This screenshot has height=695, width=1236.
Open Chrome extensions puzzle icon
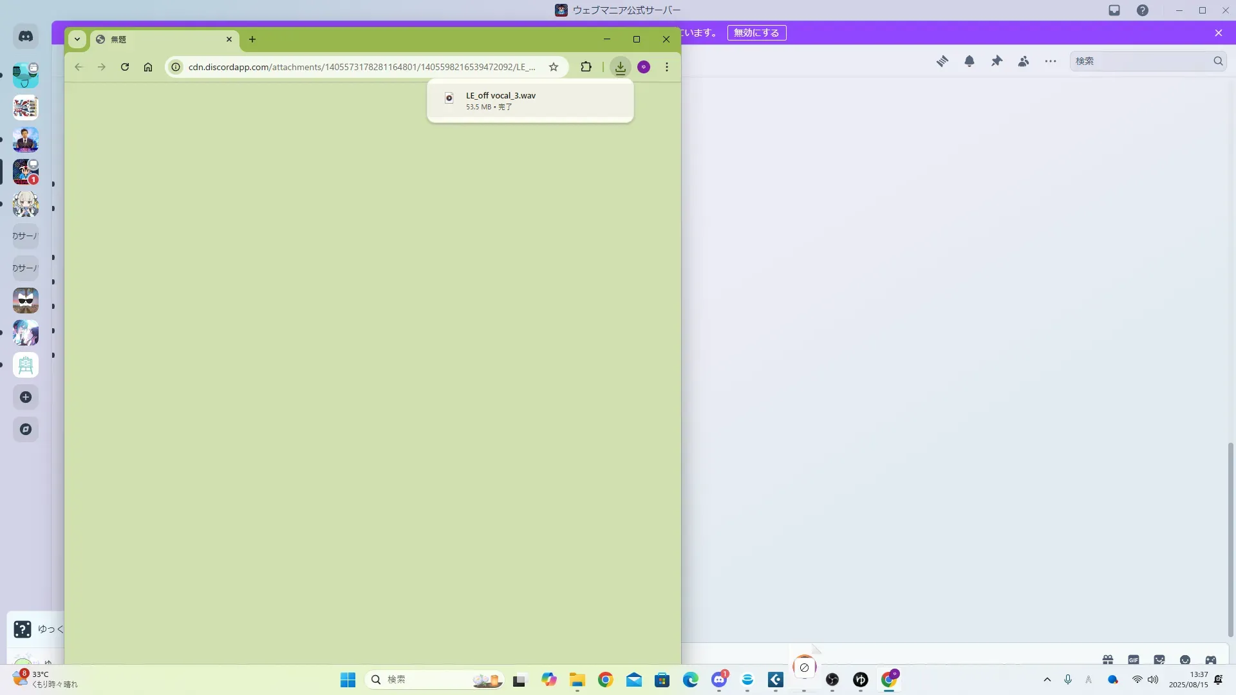(586, 67)
